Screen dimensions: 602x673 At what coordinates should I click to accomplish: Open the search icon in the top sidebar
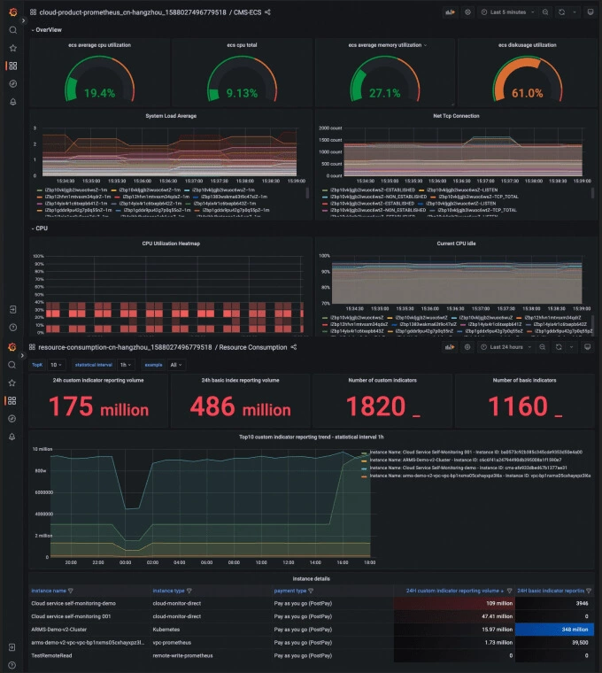pyautogui.click(x=13, y=30)
